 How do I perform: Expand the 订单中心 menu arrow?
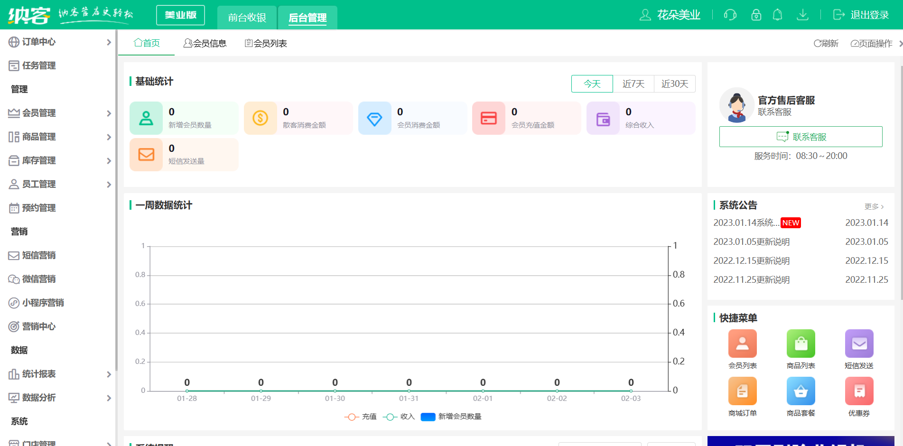click(x=109, y=42)
